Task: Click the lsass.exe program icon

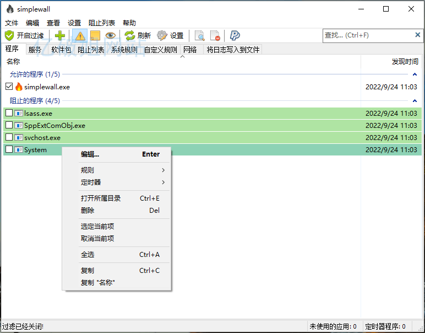Action: pos(19,113)
